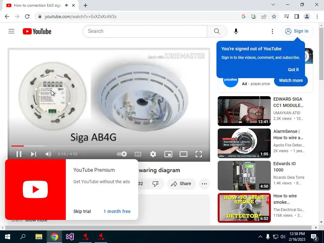Click the search magnifier button
Image resolution: width=324 pixels, height=243 pixels.
point(217,31)
